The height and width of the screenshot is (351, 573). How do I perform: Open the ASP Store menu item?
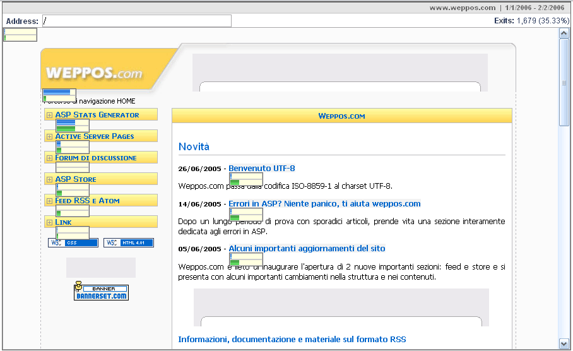[76, 179]
